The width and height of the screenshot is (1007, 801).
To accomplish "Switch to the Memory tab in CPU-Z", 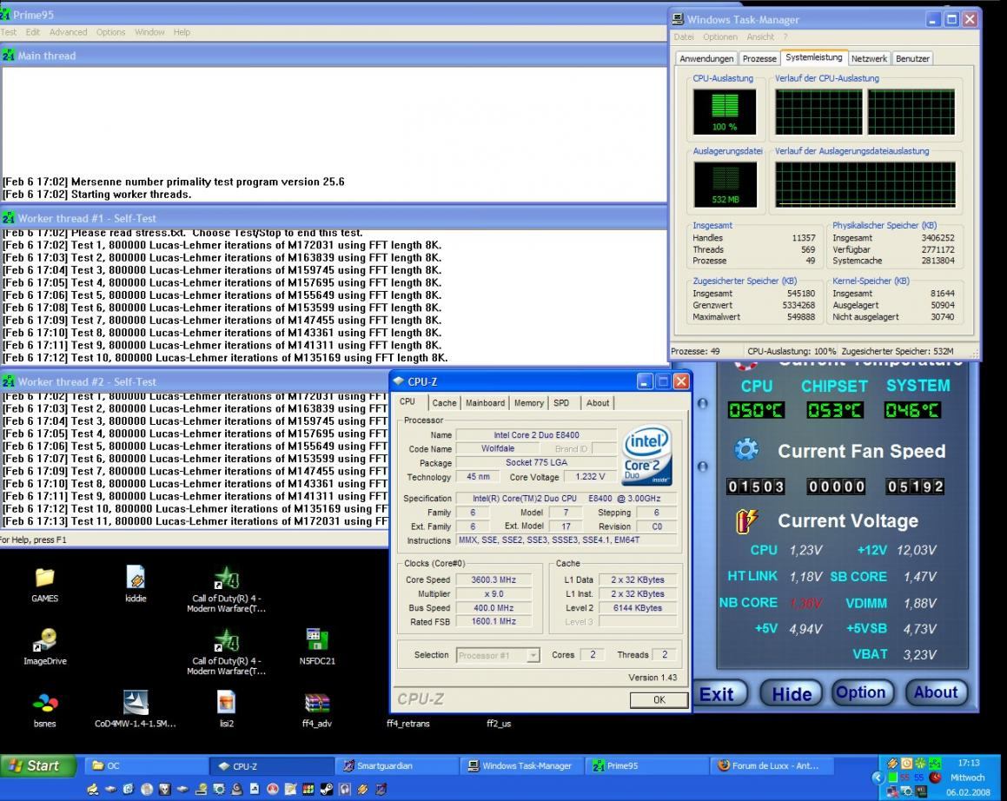I will 528,403.
